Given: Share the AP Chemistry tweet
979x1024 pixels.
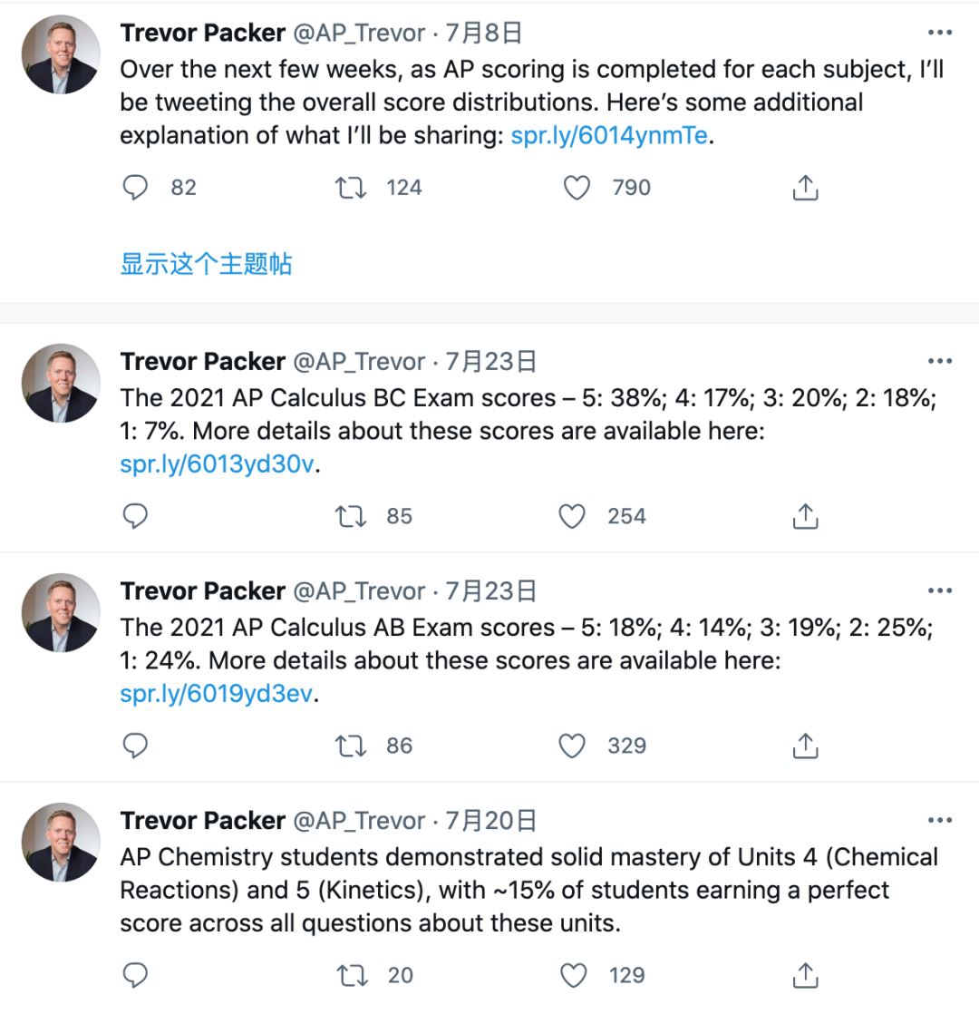Looking at the screenshot, I should pyautogui.click(x=805, y=975).
